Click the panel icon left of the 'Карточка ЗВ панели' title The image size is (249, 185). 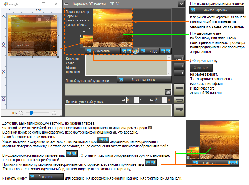point(67,4)
